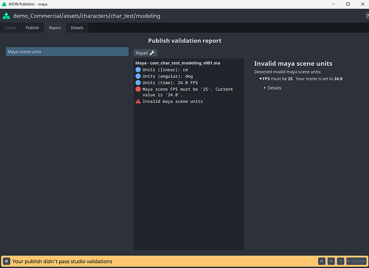369x268 pixels.
Task: Click the comment icon in status bar
Action: 6,261
